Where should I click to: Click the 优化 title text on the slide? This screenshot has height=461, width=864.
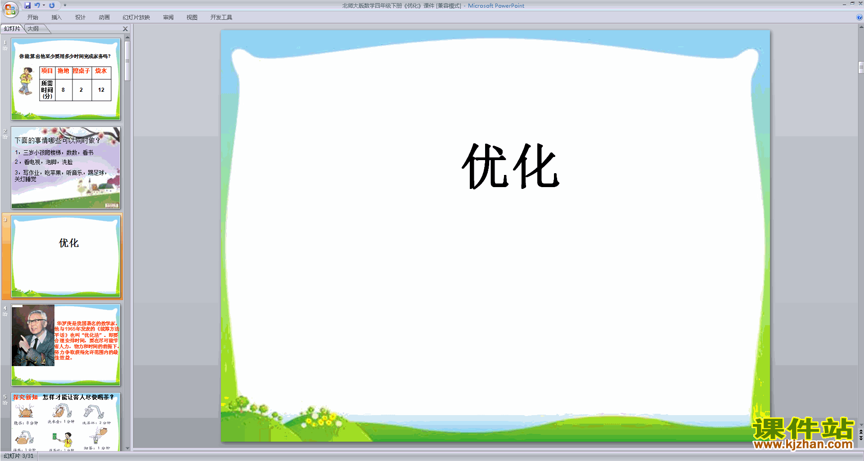[x=511, y=166]
